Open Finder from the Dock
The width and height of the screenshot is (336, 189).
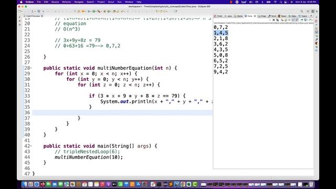25,184
